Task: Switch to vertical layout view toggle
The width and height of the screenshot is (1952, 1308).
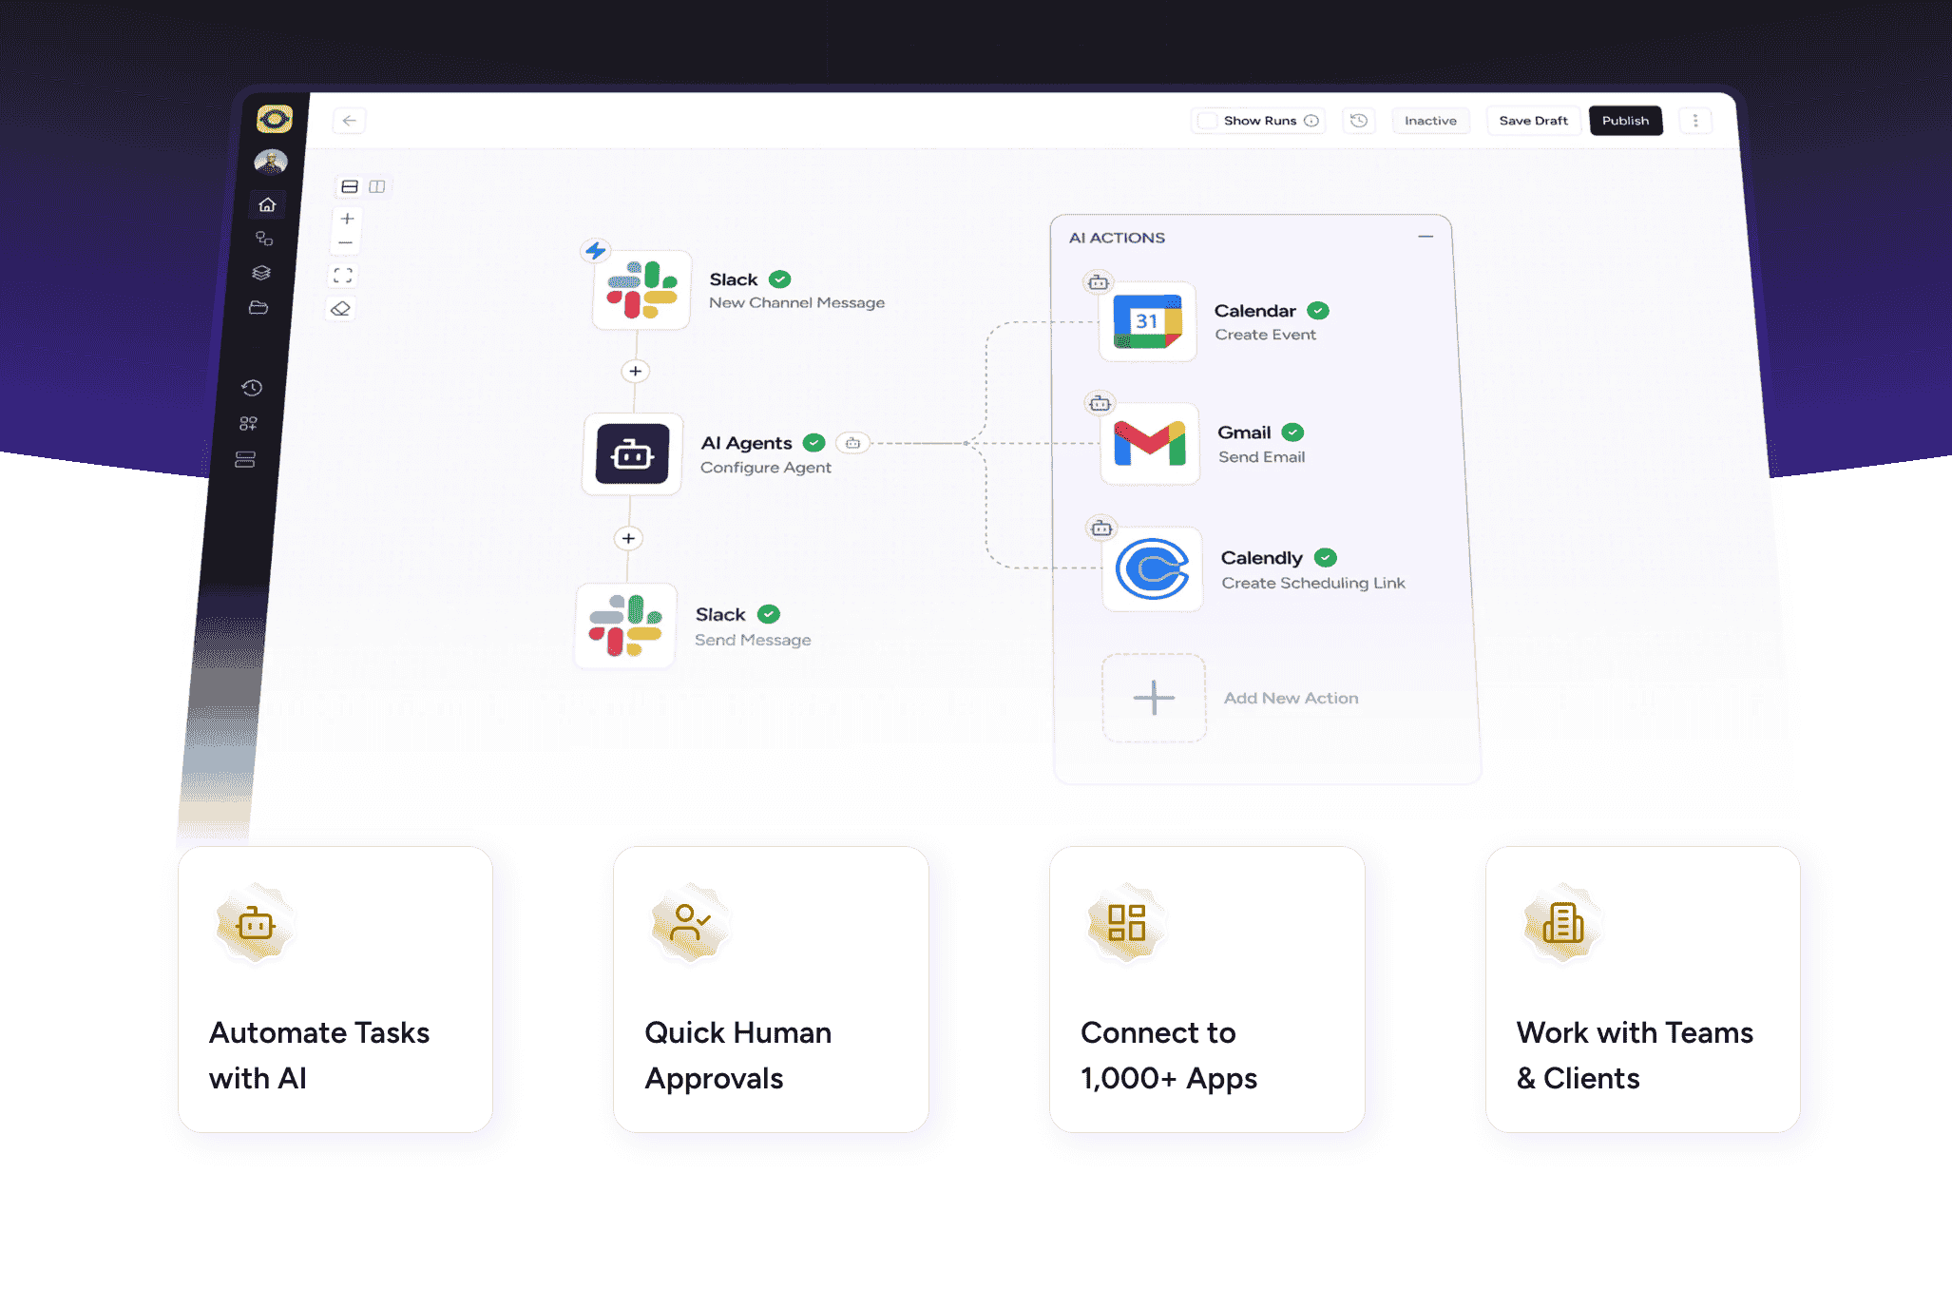Action: (377, 186)
